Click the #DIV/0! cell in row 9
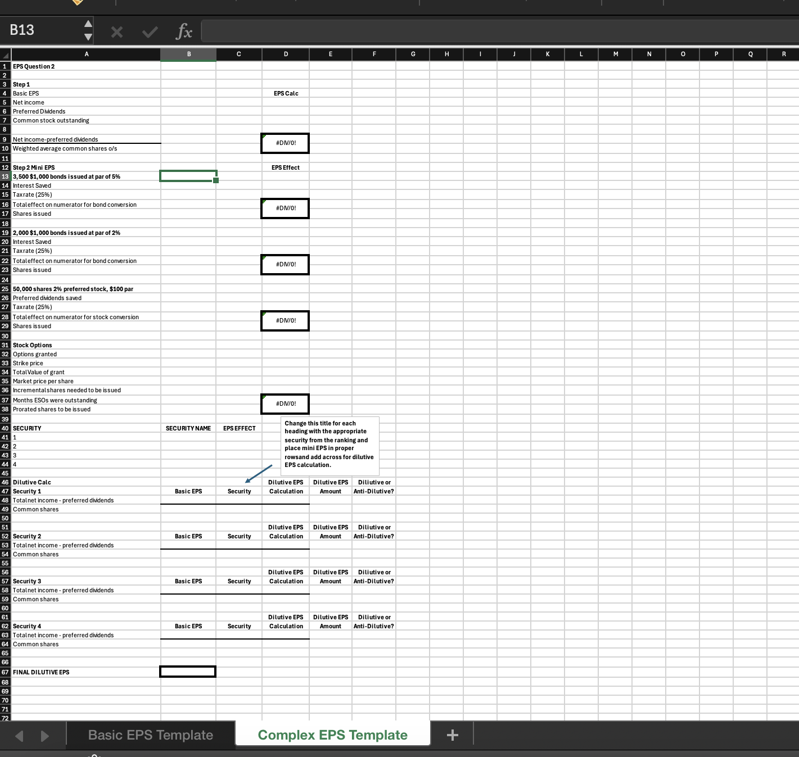This screenshot has width=799, height=757. [285, 143]
